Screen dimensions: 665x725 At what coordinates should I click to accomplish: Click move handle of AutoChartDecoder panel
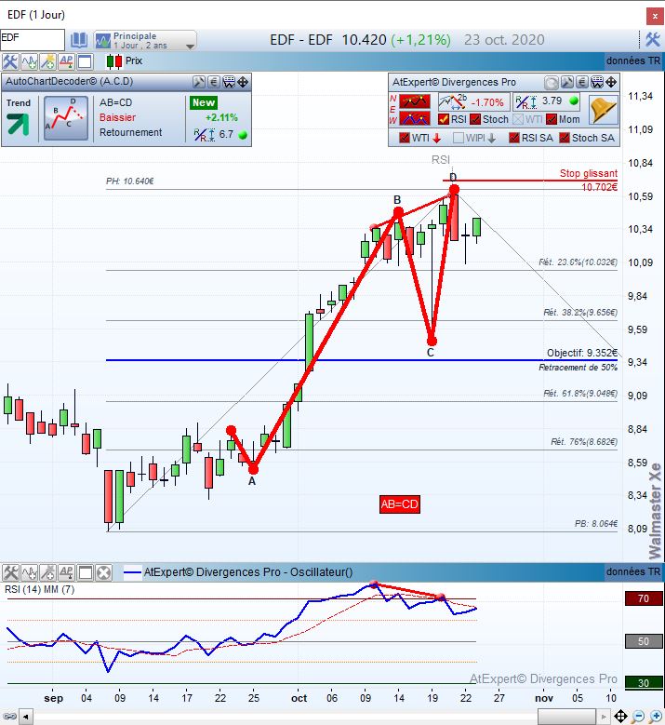[x=243, y=82]
